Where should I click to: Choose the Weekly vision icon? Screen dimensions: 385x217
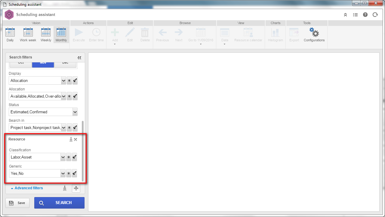(x=46, y=35)
